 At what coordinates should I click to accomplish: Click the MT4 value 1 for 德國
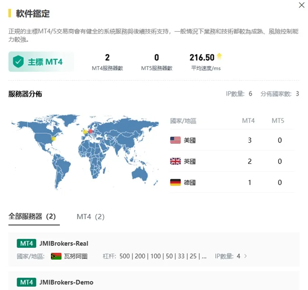click(250, 182)
